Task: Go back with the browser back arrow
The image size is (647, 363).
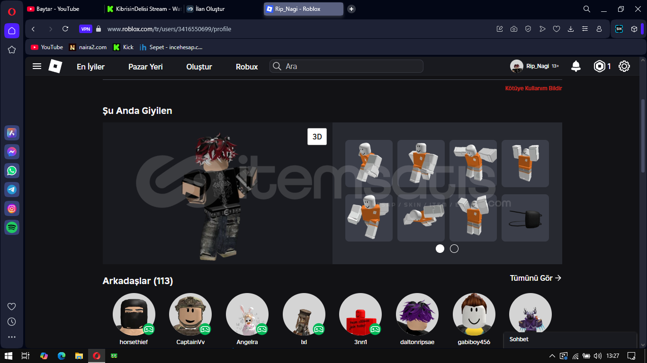Action: point(33,29)
